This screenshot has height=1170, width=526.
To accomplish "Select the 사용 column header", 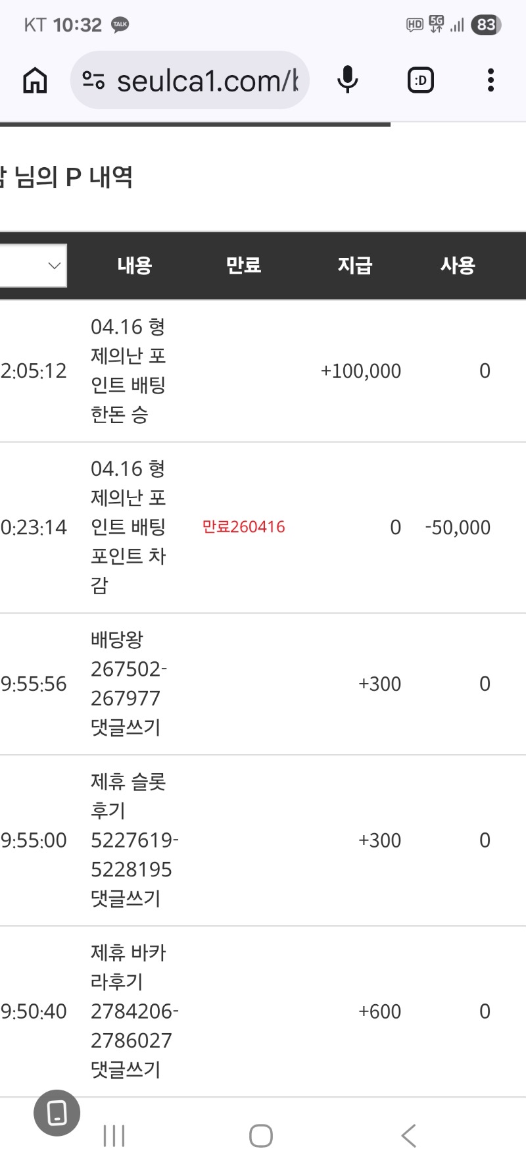I will [458, 266].
